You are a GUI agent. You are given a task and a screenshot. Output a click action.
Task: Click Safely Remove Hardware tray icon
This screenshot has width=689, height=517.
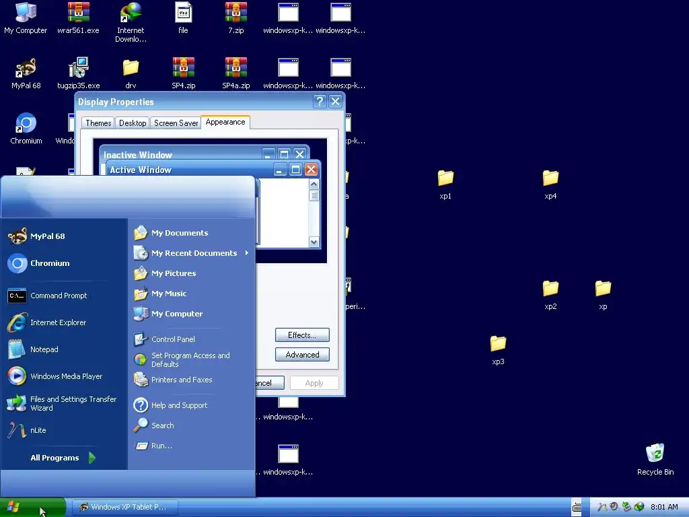pos(626,507)
